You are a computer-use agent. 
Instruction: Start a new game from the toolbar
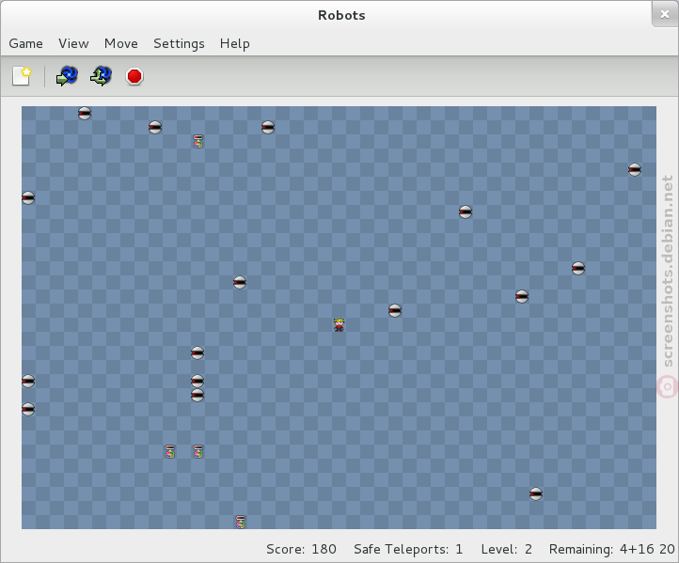click(22, 76)
